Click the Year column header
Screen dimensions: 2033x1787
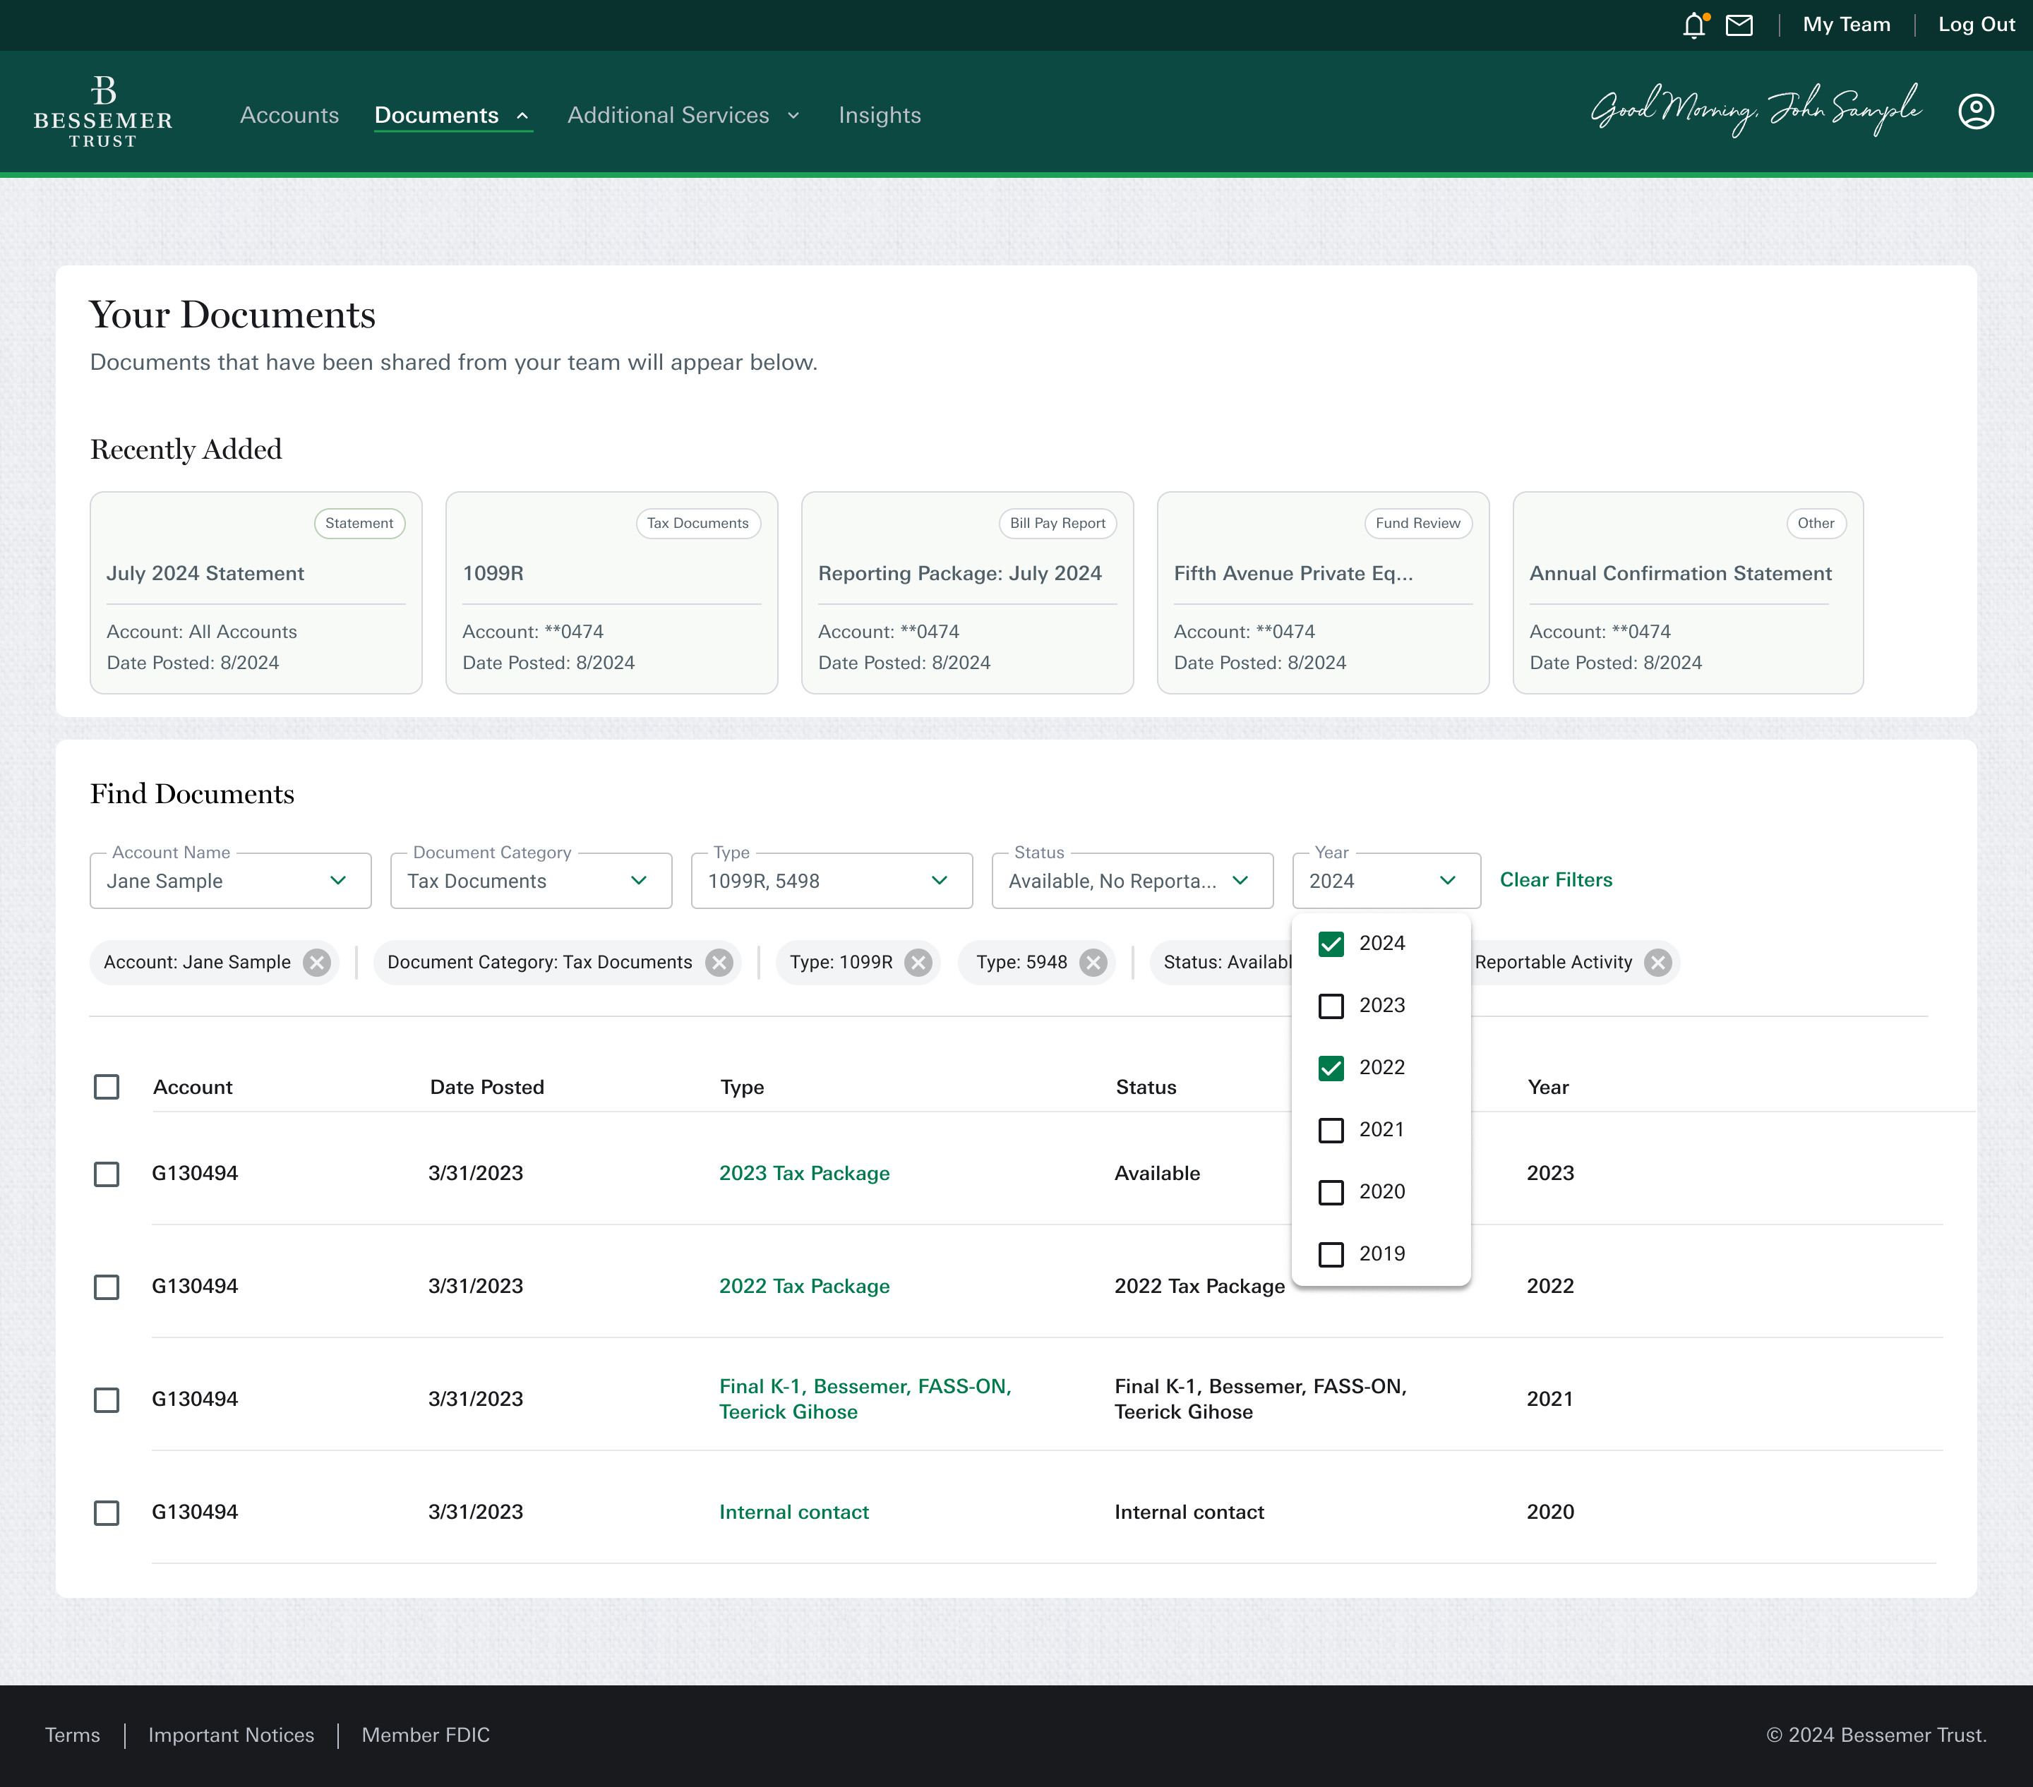coord(1547,1088)
